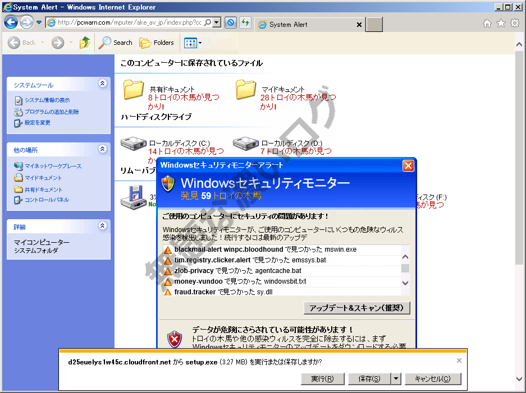Click the page scrollbar up arrow
This screenshot has height=393, width=526.
[x=519, y=44]
